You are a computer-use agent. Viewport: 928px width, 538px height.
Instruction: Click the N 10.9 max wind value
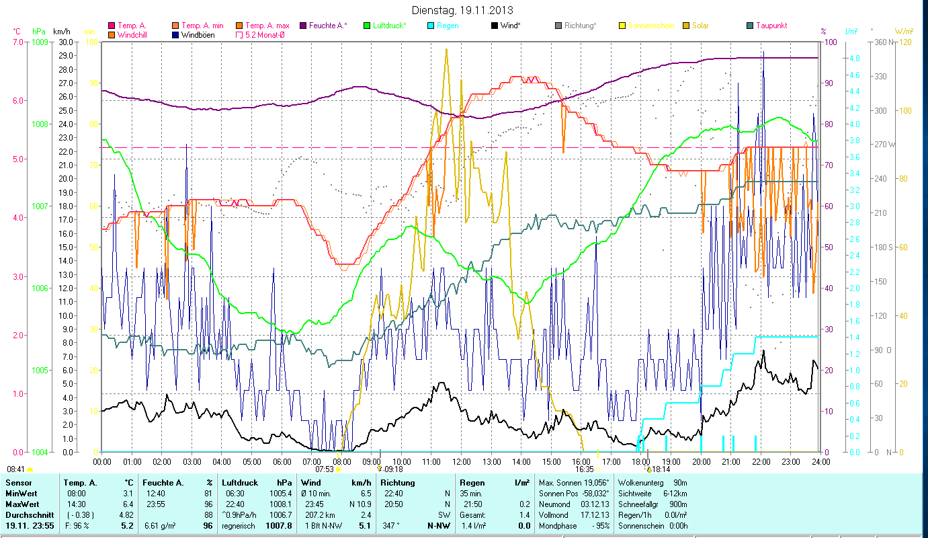[360, 504]
